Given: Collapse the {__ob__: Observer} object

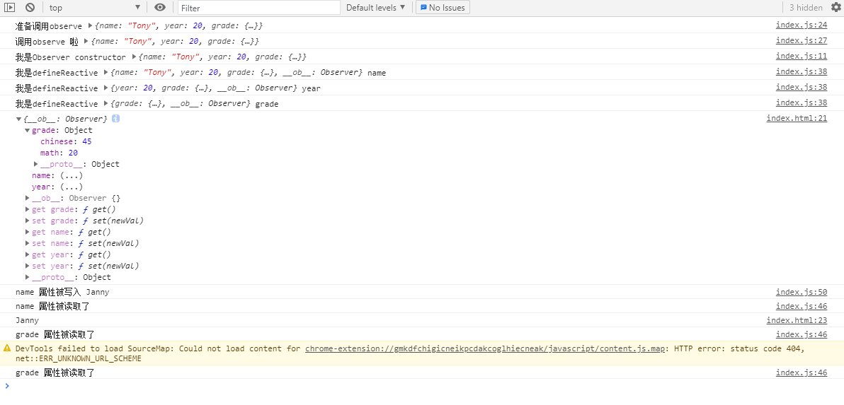Looking at the screenshot, I should click(19, 119).
